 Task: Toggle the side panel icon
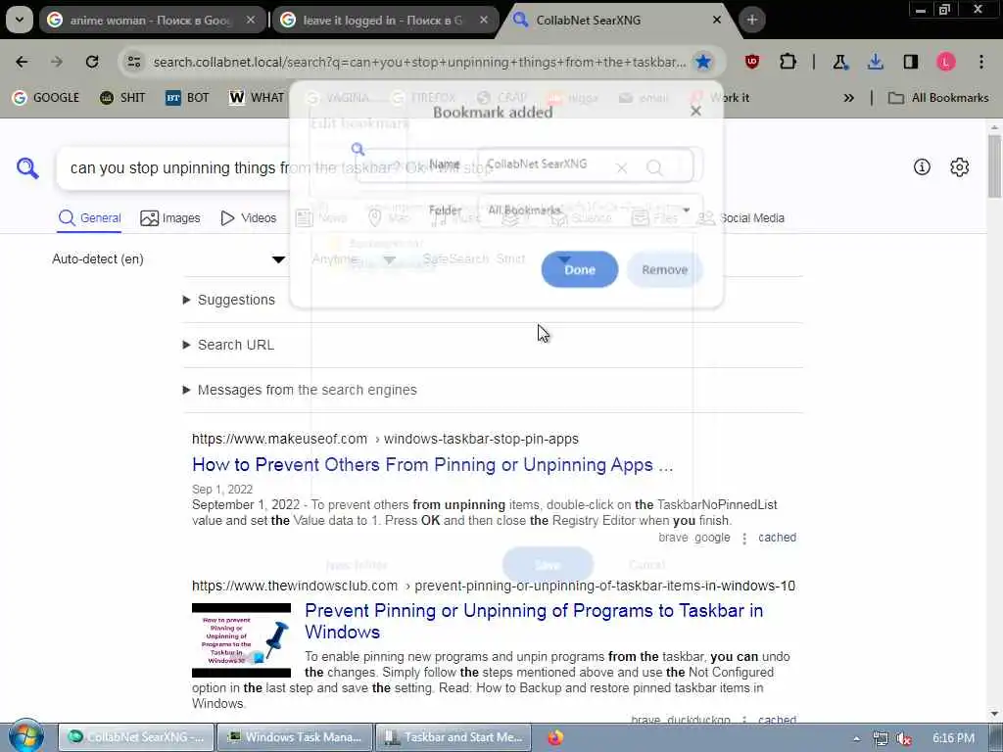pyautogui.click(x=910, y=62)
